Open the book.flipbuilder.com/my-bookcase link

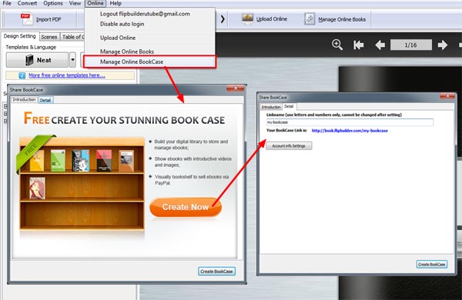[350, 131]
